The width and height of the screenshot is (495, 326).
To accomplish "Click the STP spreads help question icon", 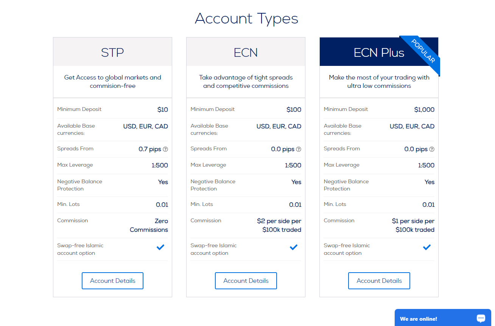I will point(165,149).
